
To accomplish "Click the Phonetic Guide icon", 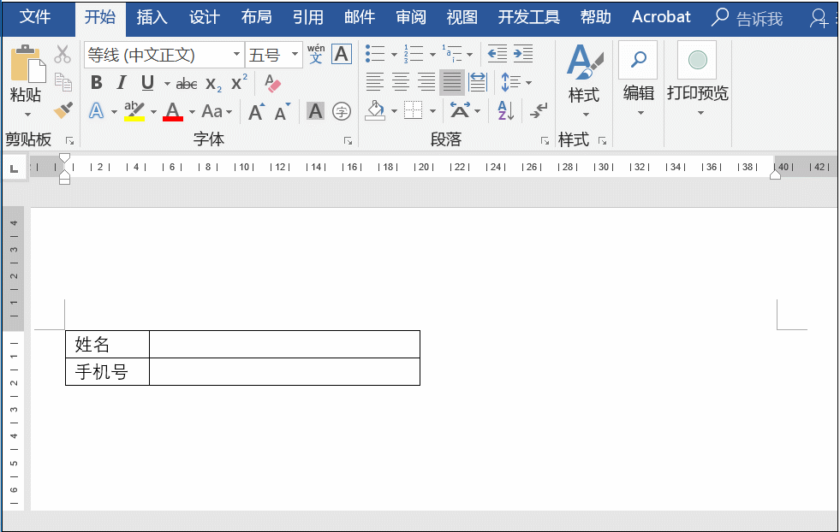I will point(316,54).
